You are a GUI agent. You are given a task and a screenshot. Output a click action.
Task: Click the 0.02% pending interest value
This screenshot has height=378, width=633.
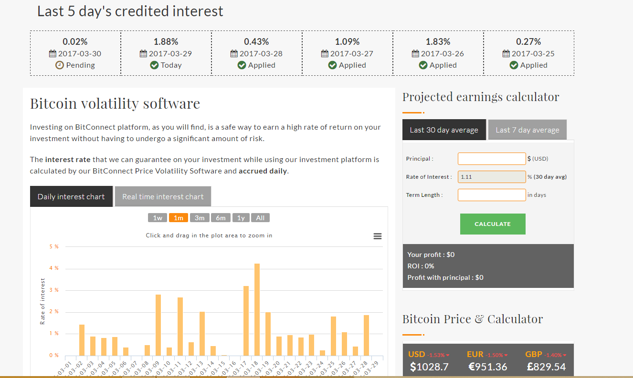75,42
